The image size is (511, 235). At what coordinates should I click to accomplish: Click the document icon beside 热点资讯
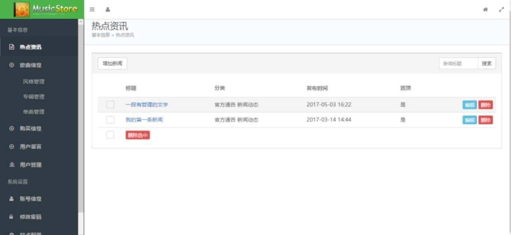[12, 47]
